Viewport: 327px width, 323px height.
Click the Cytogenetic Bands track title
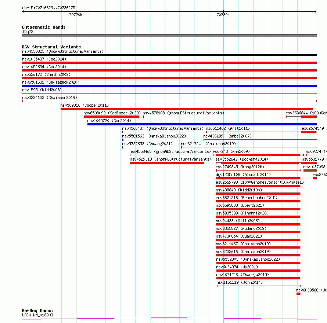click(x=44, y=27)
